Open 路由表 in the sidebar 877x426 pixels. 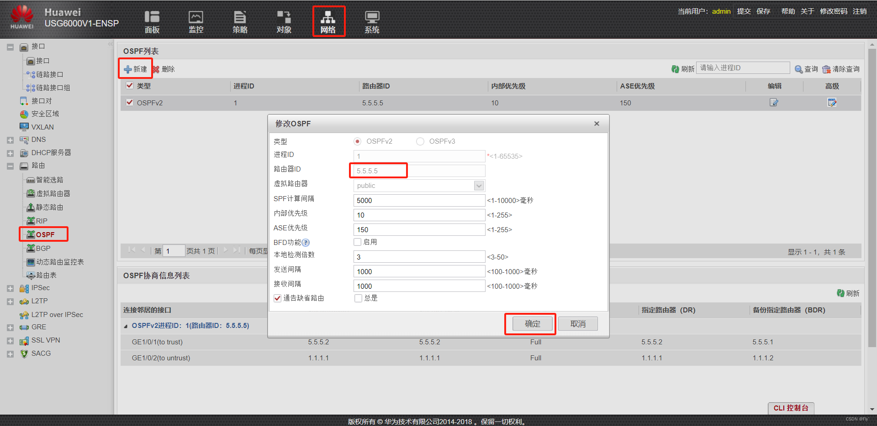[46, 275]
